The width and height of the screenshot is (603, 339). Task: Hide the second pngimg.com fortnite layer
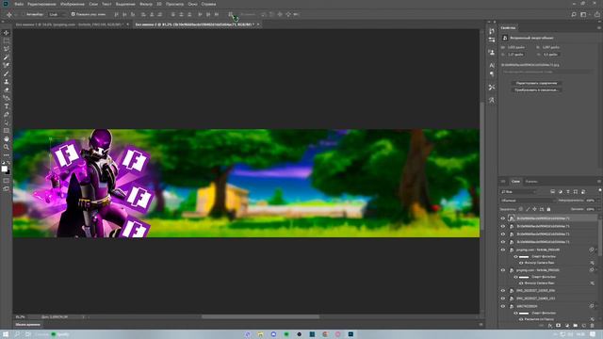[x=502, y=270]
